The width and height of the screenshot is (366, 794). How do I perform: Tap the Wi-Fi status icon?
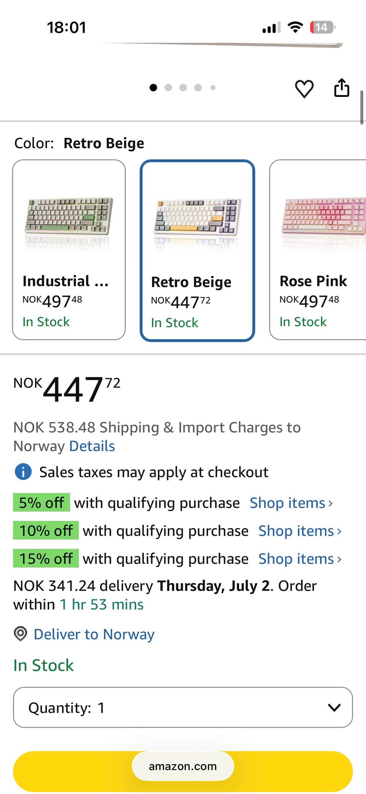295,27
